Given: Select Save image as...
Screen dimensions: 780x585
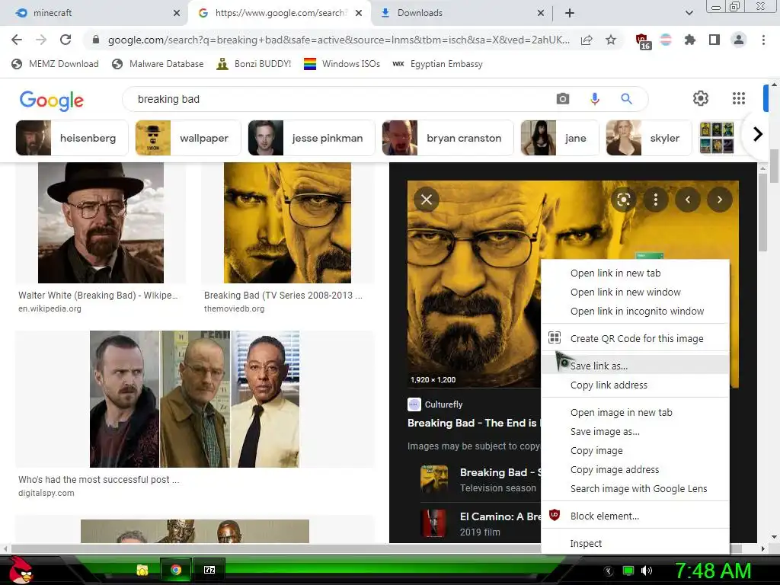Looking at the screenshot, I should pos(635,431).
